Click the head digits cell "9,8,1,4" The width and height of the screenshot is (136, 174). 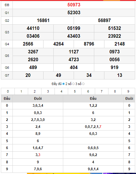pyautogui.click(x=93, y=169)
